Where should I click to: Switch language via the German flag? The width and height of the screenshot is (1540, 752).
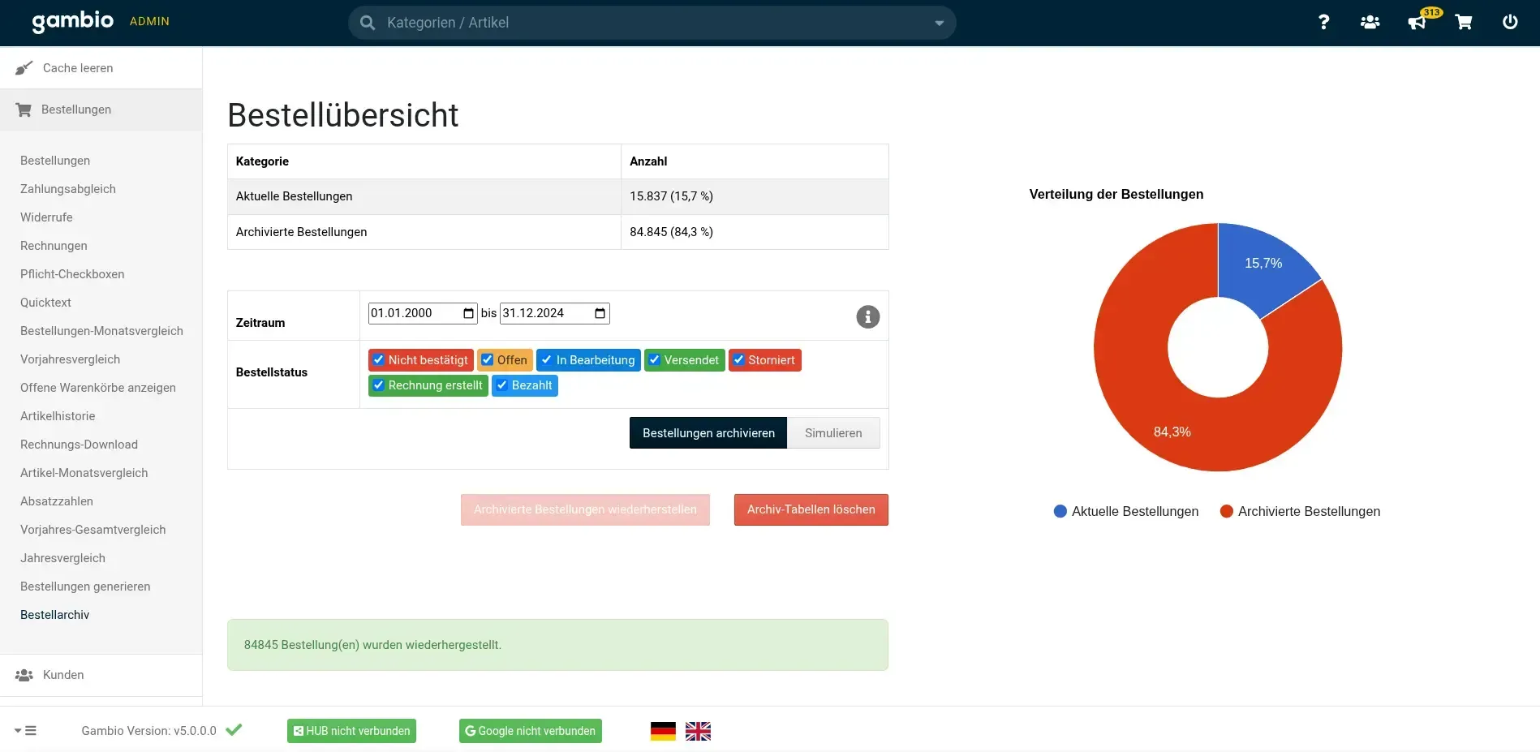(663, 731)
